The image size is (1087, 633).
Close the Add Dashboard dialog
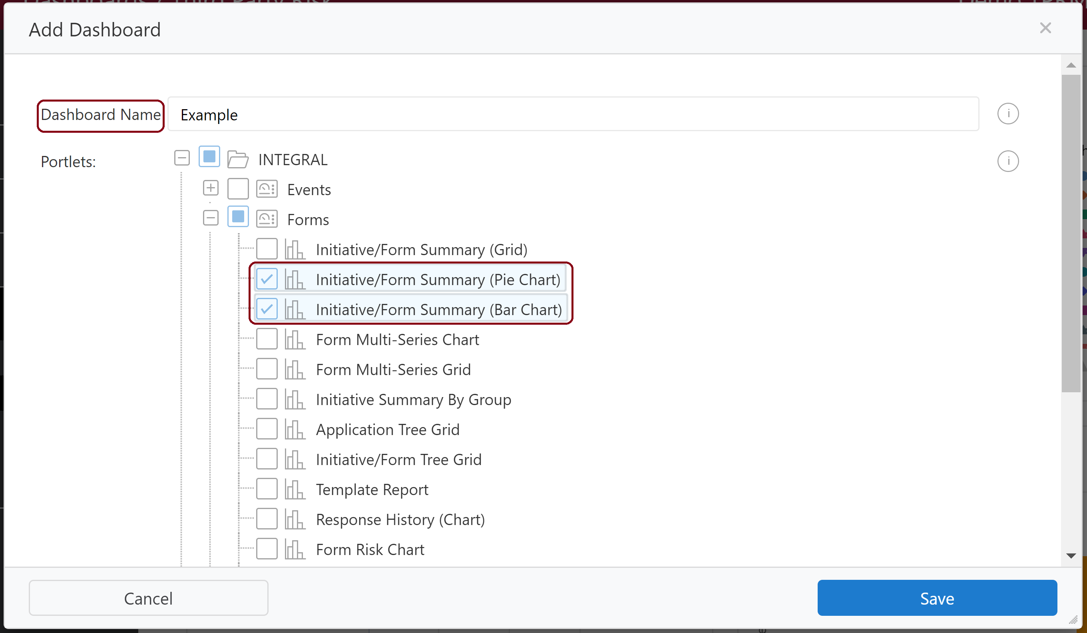click(1045, 28)
